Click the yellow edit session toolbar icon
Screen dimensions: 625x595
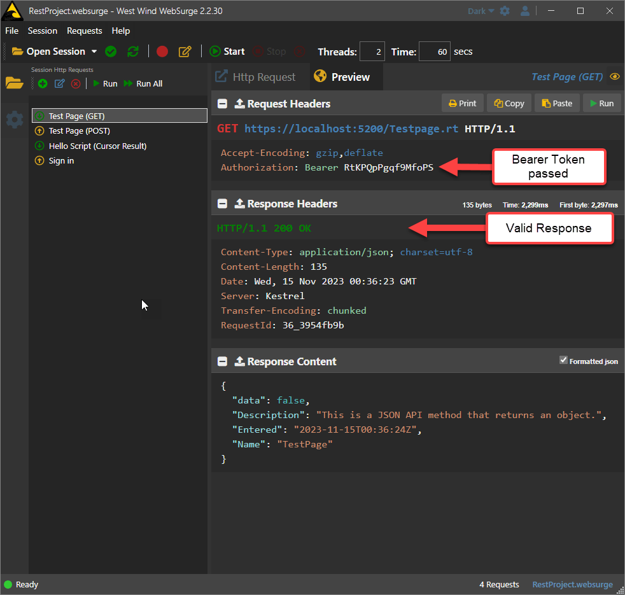click(185, 52)
